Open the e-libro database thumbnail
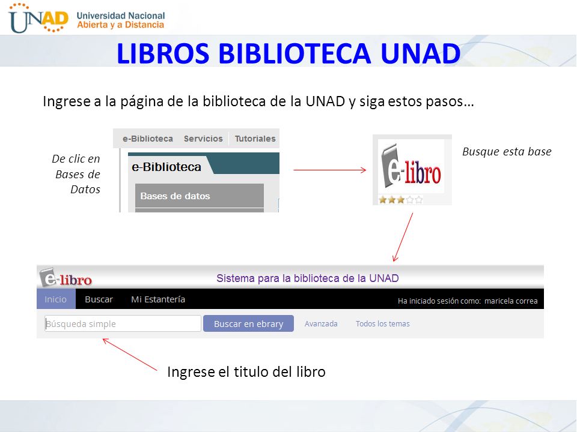Screen dimensions: 577x432 pyautogui.click(x=411, y=166)
